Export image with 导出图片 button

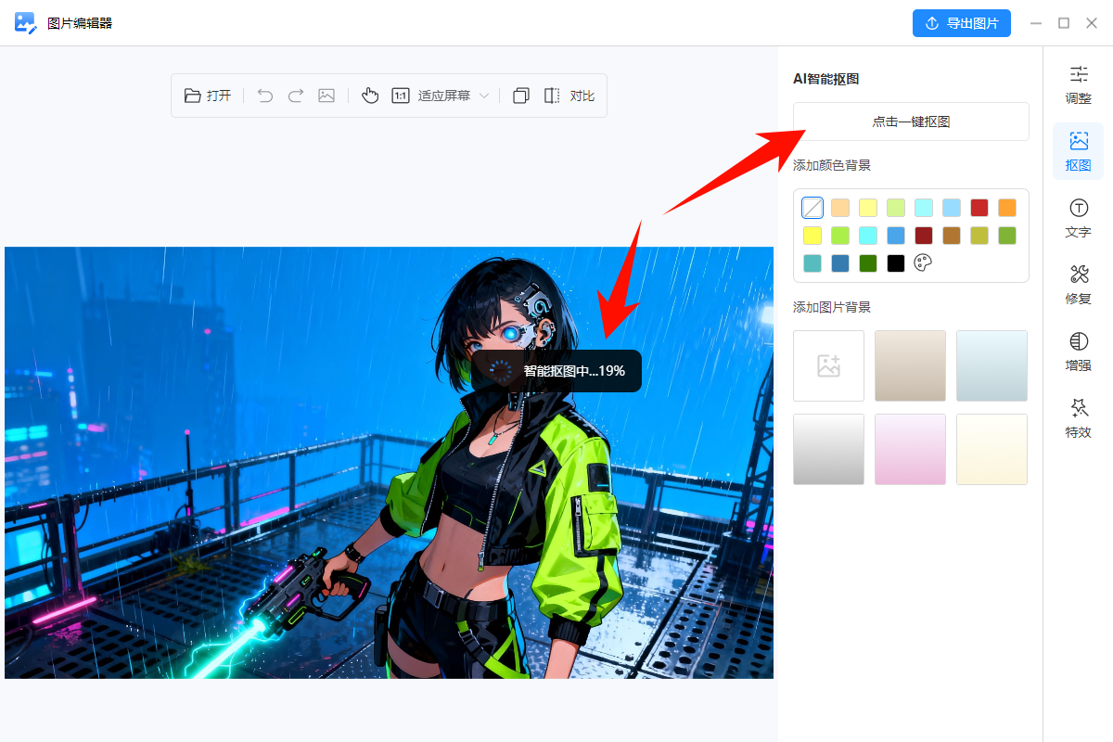tap(962, 23)
